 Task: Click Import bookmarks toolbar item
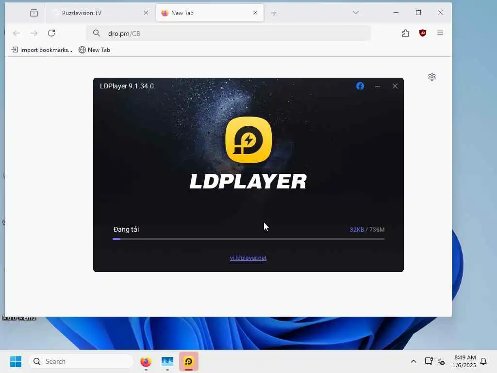[42, 50]
